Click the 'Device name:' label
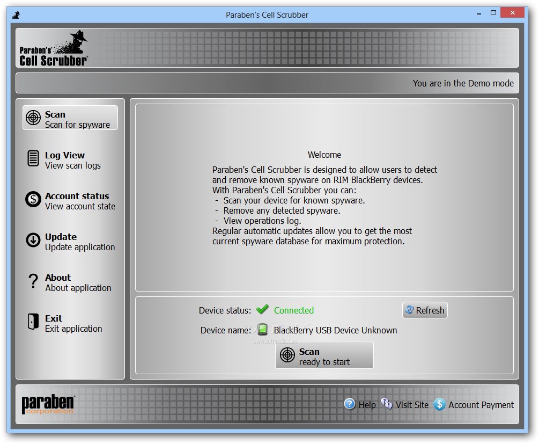This screenshot has width=539, height=444. tap(226, 330)
